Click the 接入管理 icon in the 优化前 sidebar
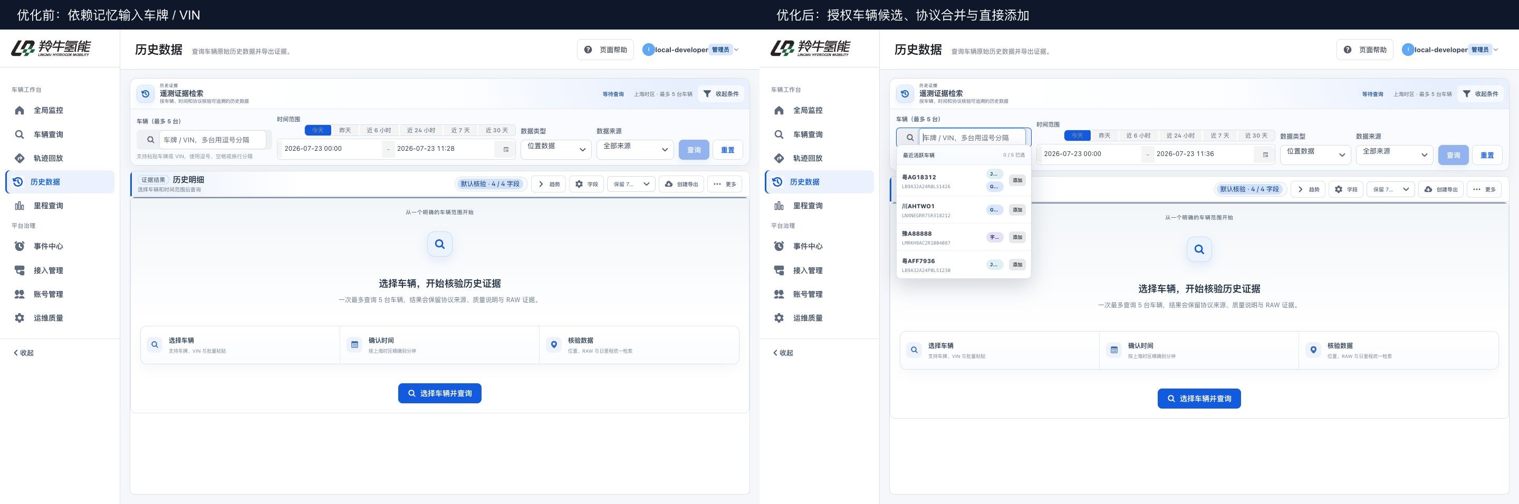This screenshot has height=504, width=1519. tap(20, 270)
